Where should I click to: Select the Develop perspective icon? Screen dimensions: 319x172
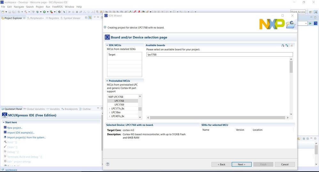pyautogui.click(x=316, y=12)
